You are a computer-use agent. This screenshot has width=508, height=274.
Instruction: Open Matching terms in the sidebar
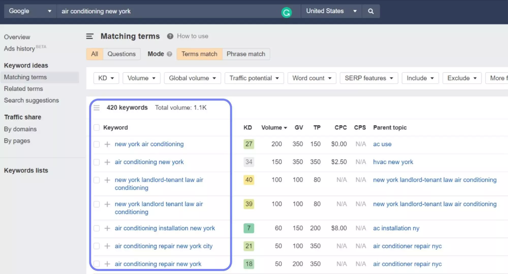[40, 77]
